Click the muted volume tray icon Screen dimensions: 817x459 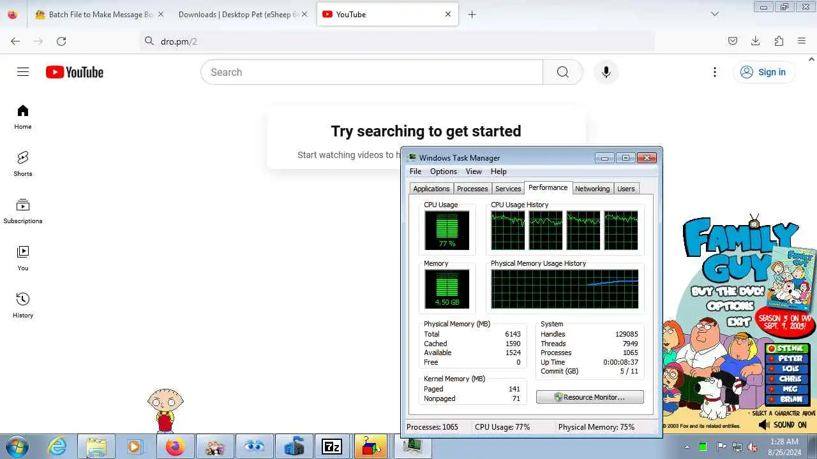(x=753, y=447)
